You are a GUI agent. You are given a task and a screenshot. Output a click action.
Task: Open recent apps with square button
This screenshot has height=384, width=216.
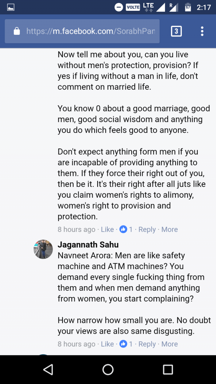(168, 369)
